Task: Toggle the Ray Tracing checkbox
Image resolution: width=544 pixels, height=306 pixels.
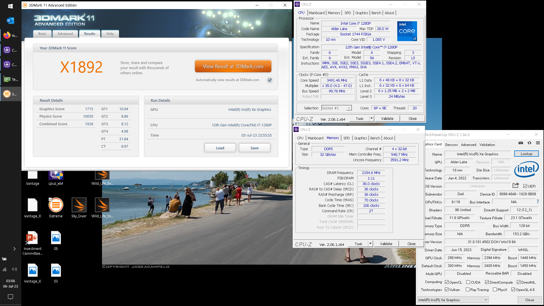Action: pos(468,290)
